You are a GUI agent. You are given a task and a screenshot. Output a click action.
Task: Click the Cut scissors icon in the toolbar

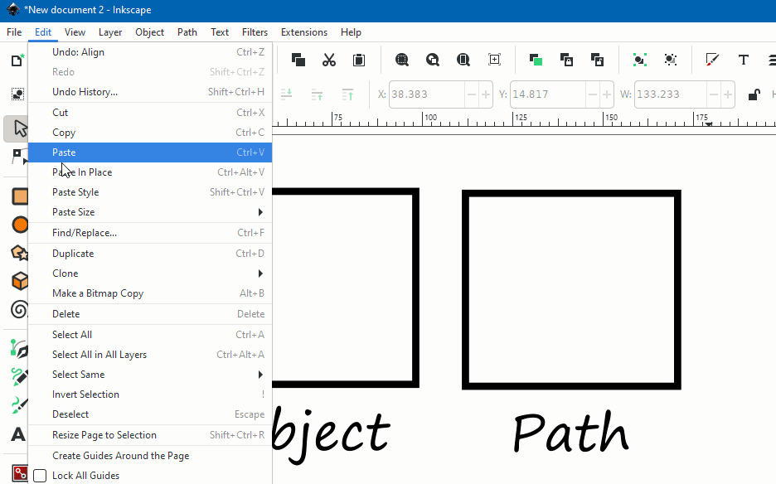click(x=329, y=60)
